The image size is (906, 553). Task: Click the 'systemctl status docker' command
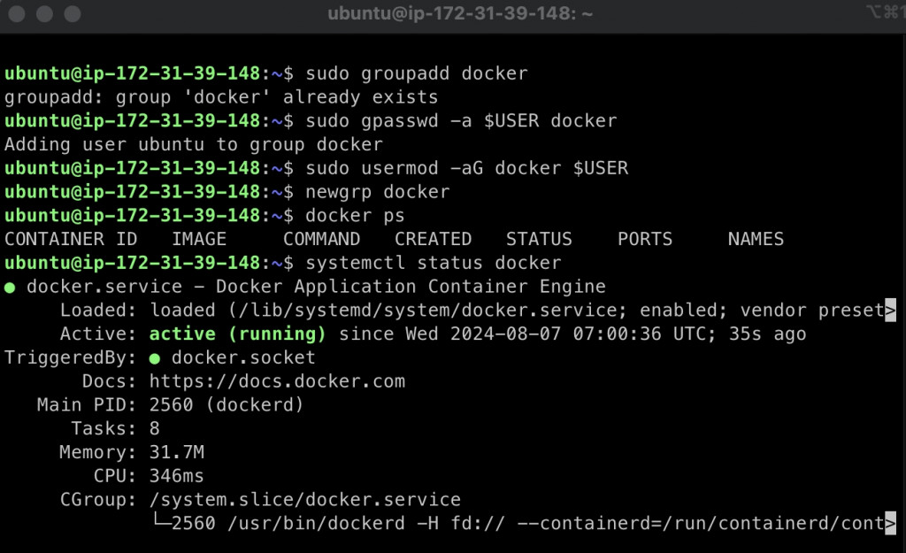click(x=434, y=263)
